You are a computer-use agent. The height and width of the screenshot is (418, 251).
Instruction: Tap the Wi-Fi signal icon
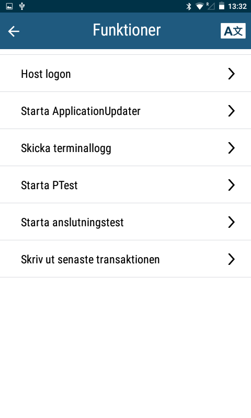pos(200,6)
